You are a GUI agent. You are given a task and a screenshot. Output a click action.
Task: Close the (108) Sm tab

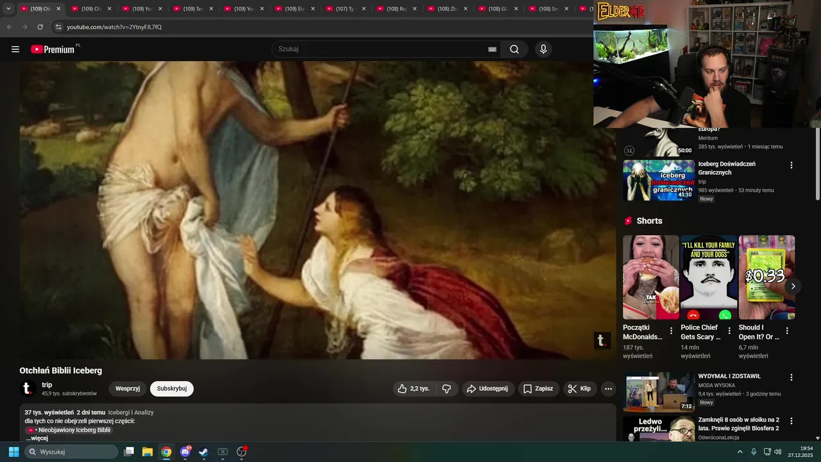pyautogui.click(x=566, y=9)
